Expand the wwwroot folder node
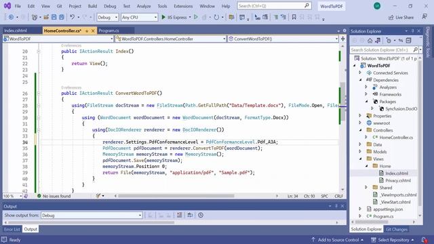 [360, 123]
